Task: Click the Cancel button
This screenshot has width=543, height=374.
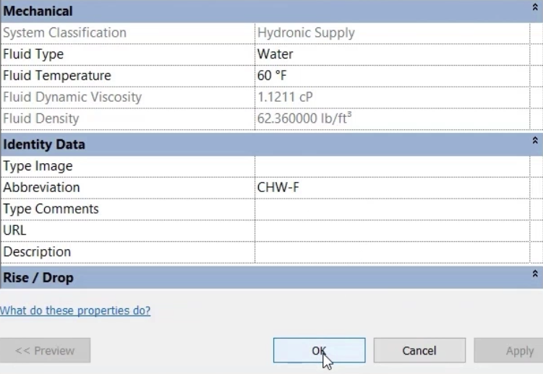Action: 419,350
